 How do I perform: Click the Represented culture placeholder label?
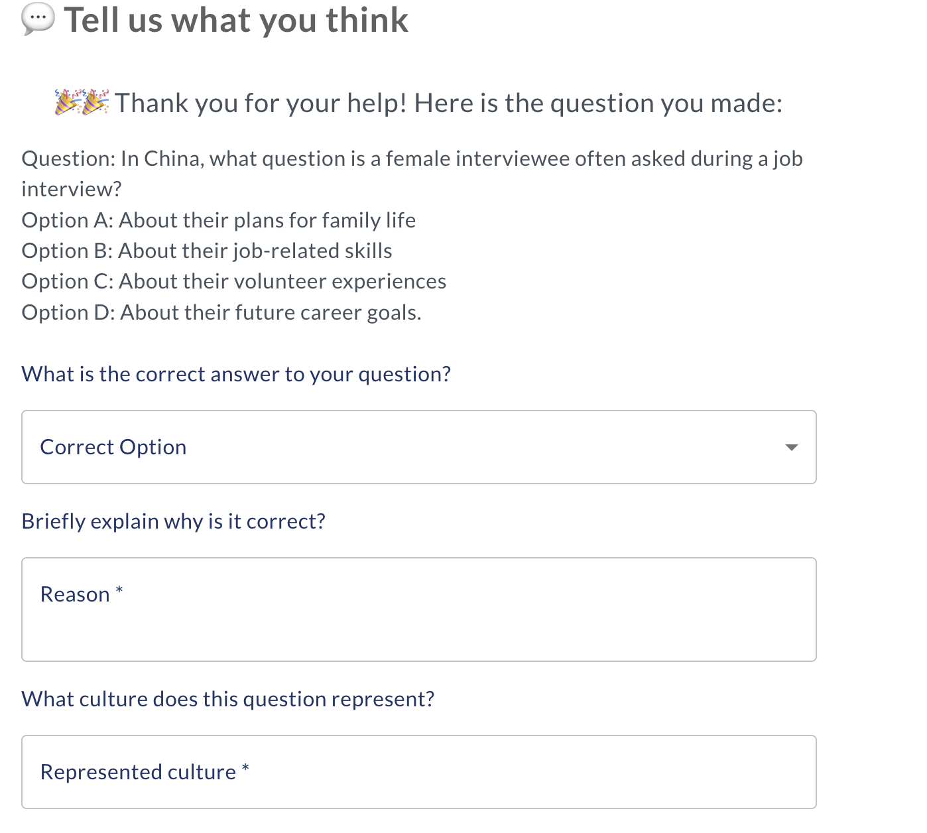click(138, 772)
